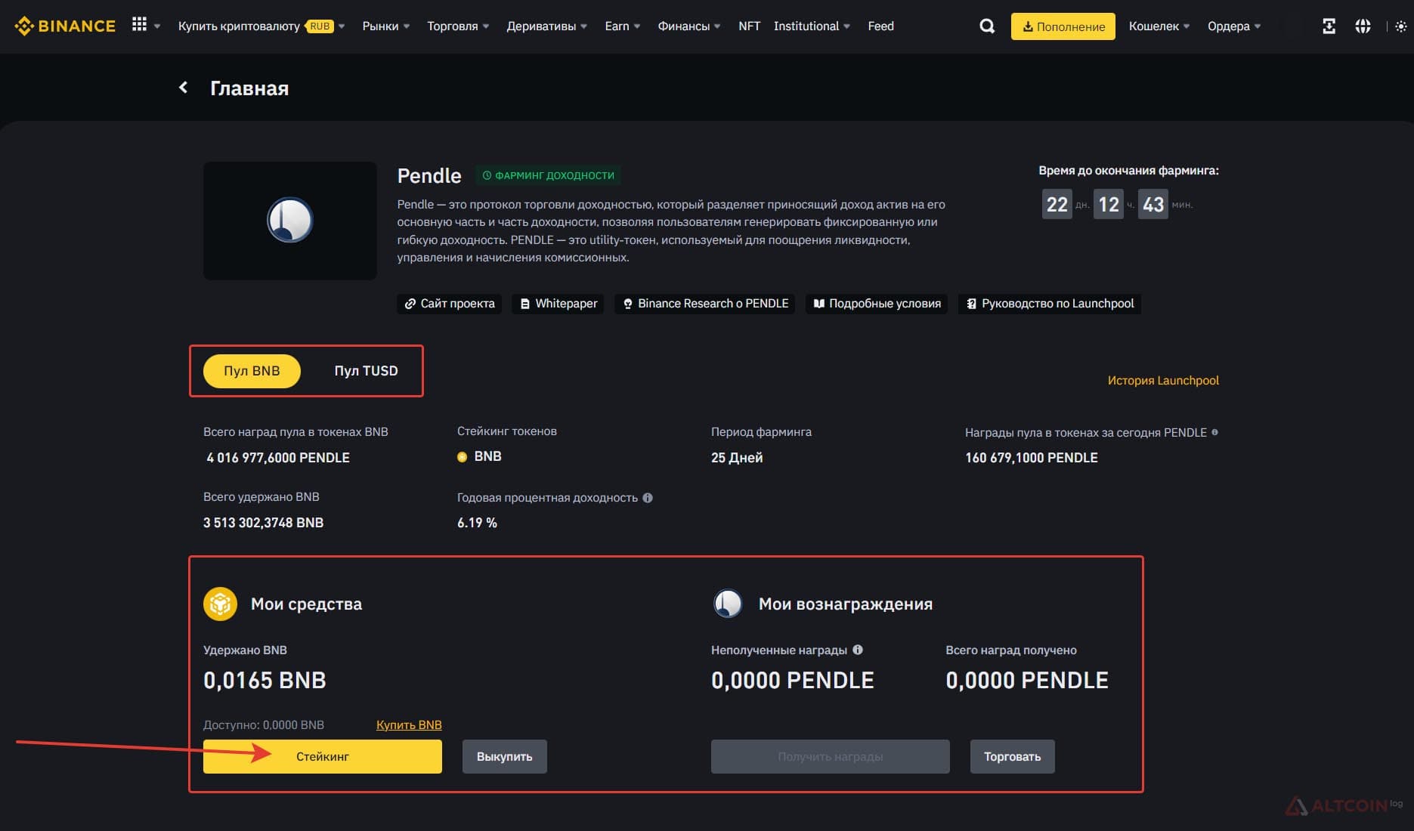Viewport: 1414px width, 831px height.
Task: Open the Feed menu item
Action: (880, 26)
